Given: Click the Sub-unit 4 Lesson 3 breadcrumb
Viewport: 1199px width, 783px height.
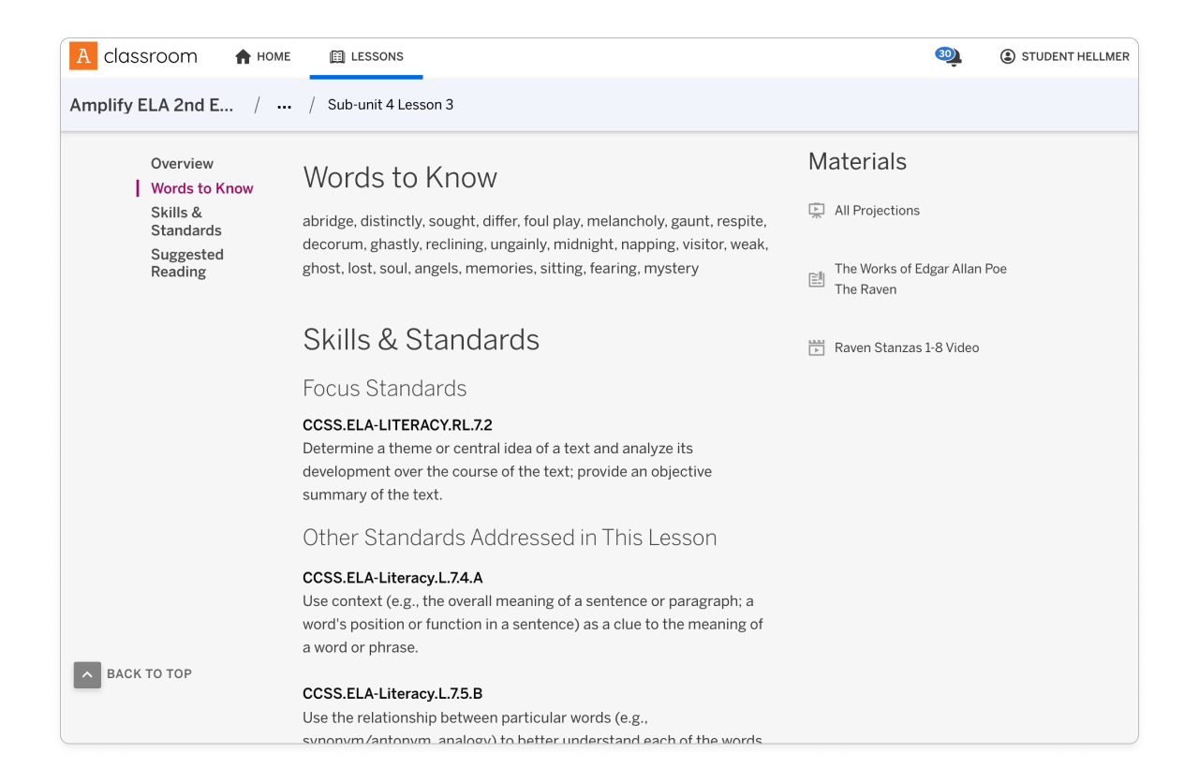Looking at the screenshot, I should click(x=391, y=105).
